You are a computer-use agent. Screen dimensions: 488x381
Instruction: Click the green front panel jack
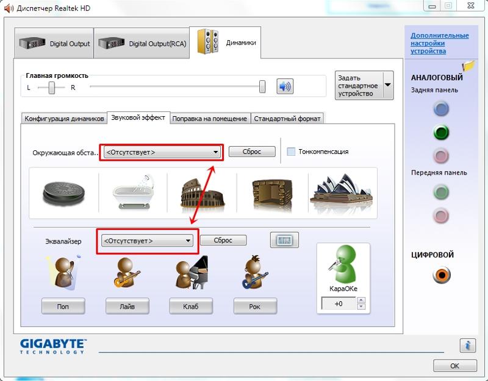(x=441, y=192)
